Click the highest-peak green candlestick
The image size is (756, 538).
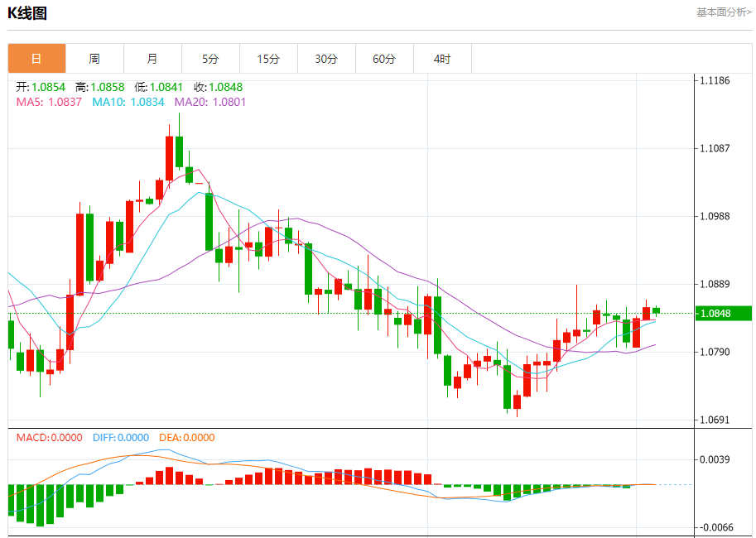click(180, 151)
